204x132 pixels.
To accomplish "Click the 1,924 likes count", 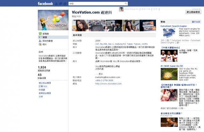I will point(42,67).
